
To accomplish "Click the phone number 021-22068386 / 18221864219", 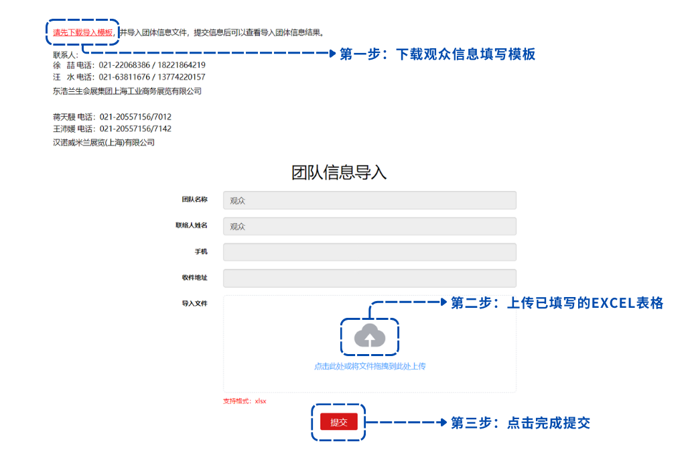I will pyautogui.click(x=152, y=65).
